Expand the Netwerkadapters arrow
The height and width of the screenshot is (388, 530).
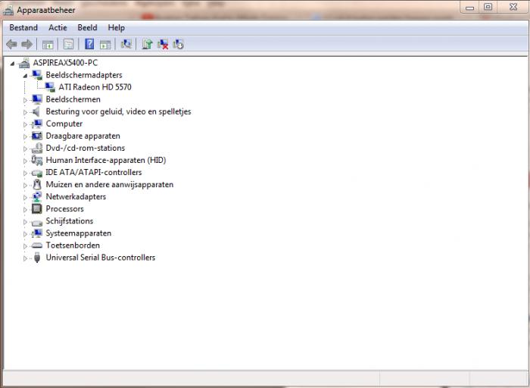[25, 197]
